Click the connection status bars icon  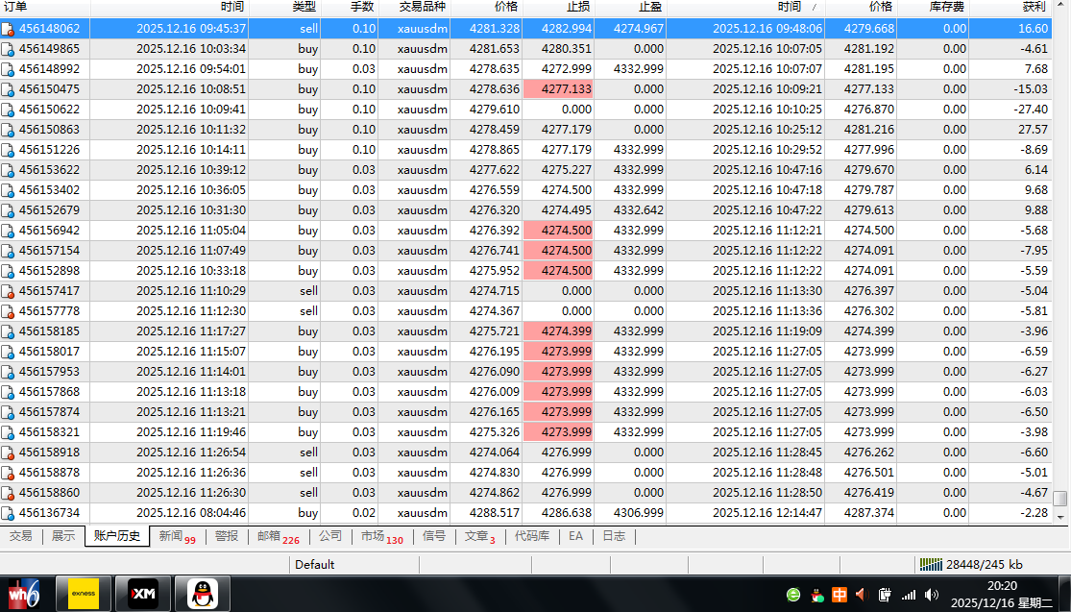[930, 565]
